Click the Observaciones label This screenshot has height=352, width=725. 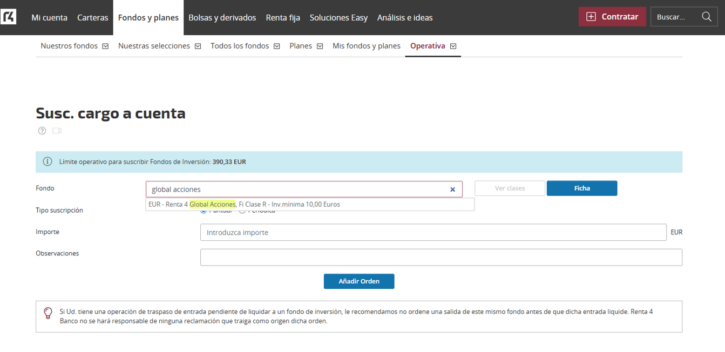click(57, 253)
